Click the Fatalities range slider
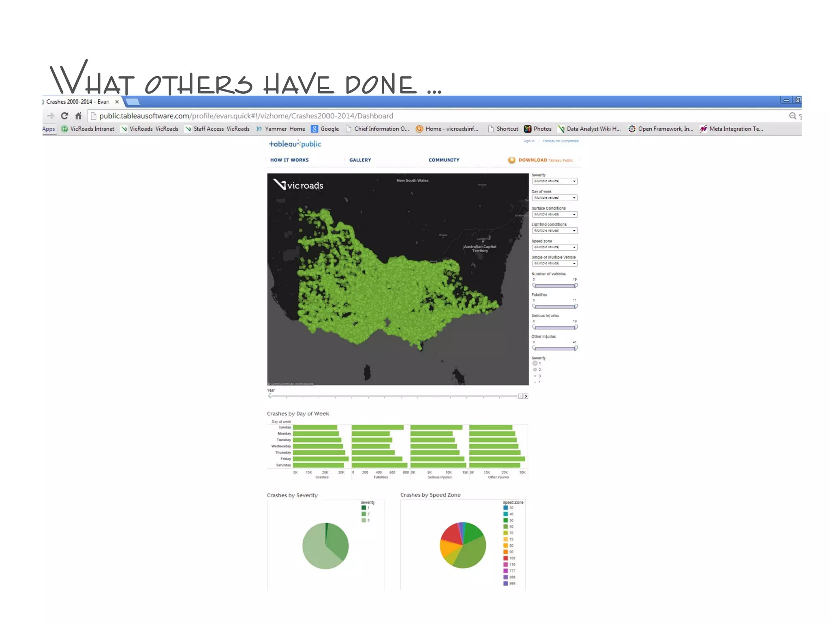 554,307
